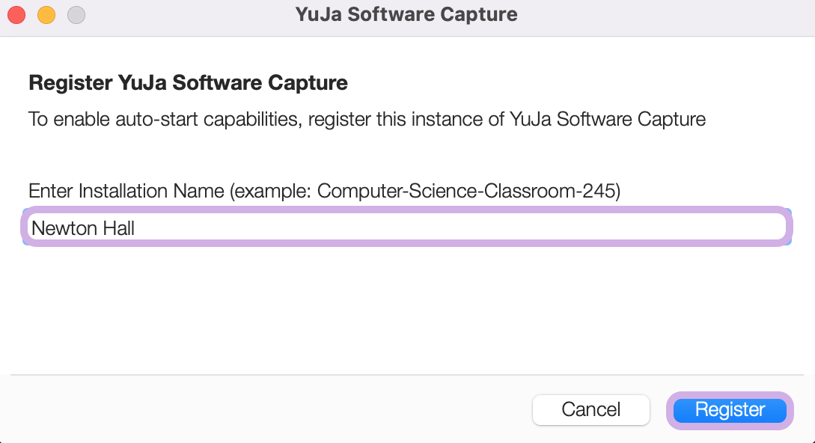This screenshot has width=815, height=443.
Task: Click empty footer area left of Cancel
Action: coord(262,410)
